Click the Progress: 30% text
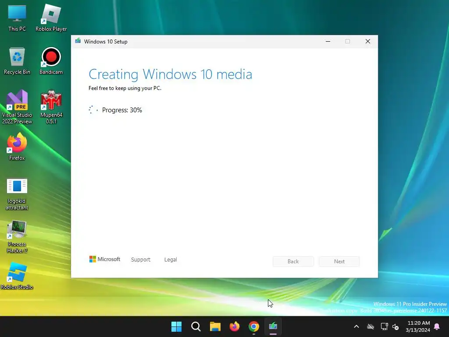Screen dimensions: 449x337 coord(122,110)
